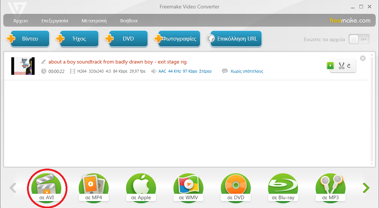Toggle the join files OFF switch

click(359, 39)
